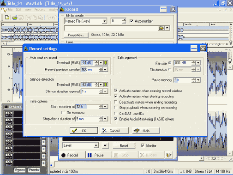The height and width of the screenshot is (175, 233).
Task: Open the Process menu
Action: coord(40,10)
